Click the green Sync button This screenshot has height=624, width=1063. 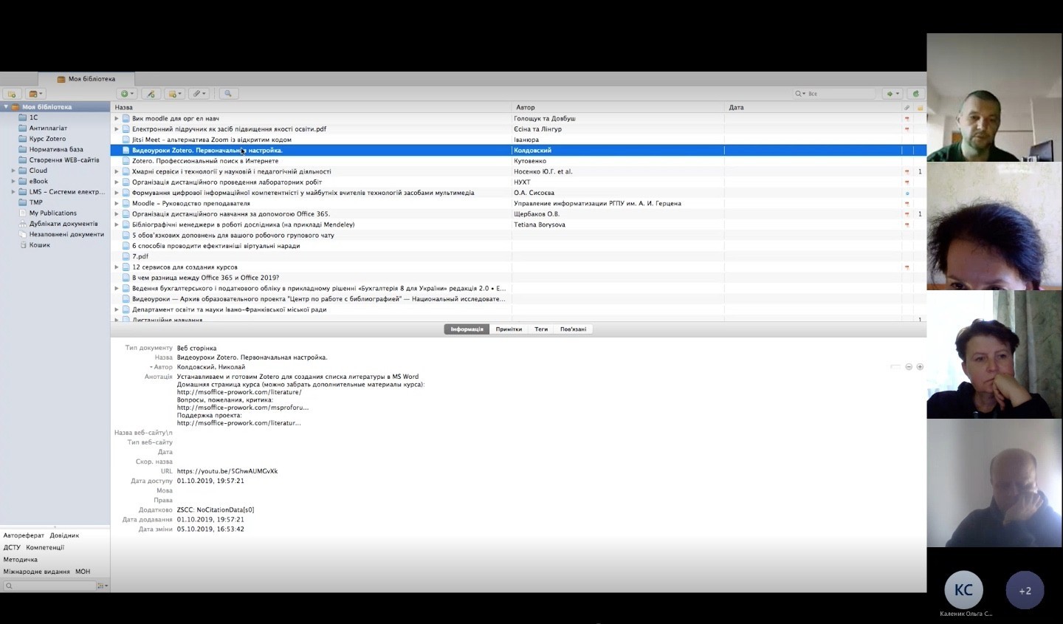click(916, 94)
